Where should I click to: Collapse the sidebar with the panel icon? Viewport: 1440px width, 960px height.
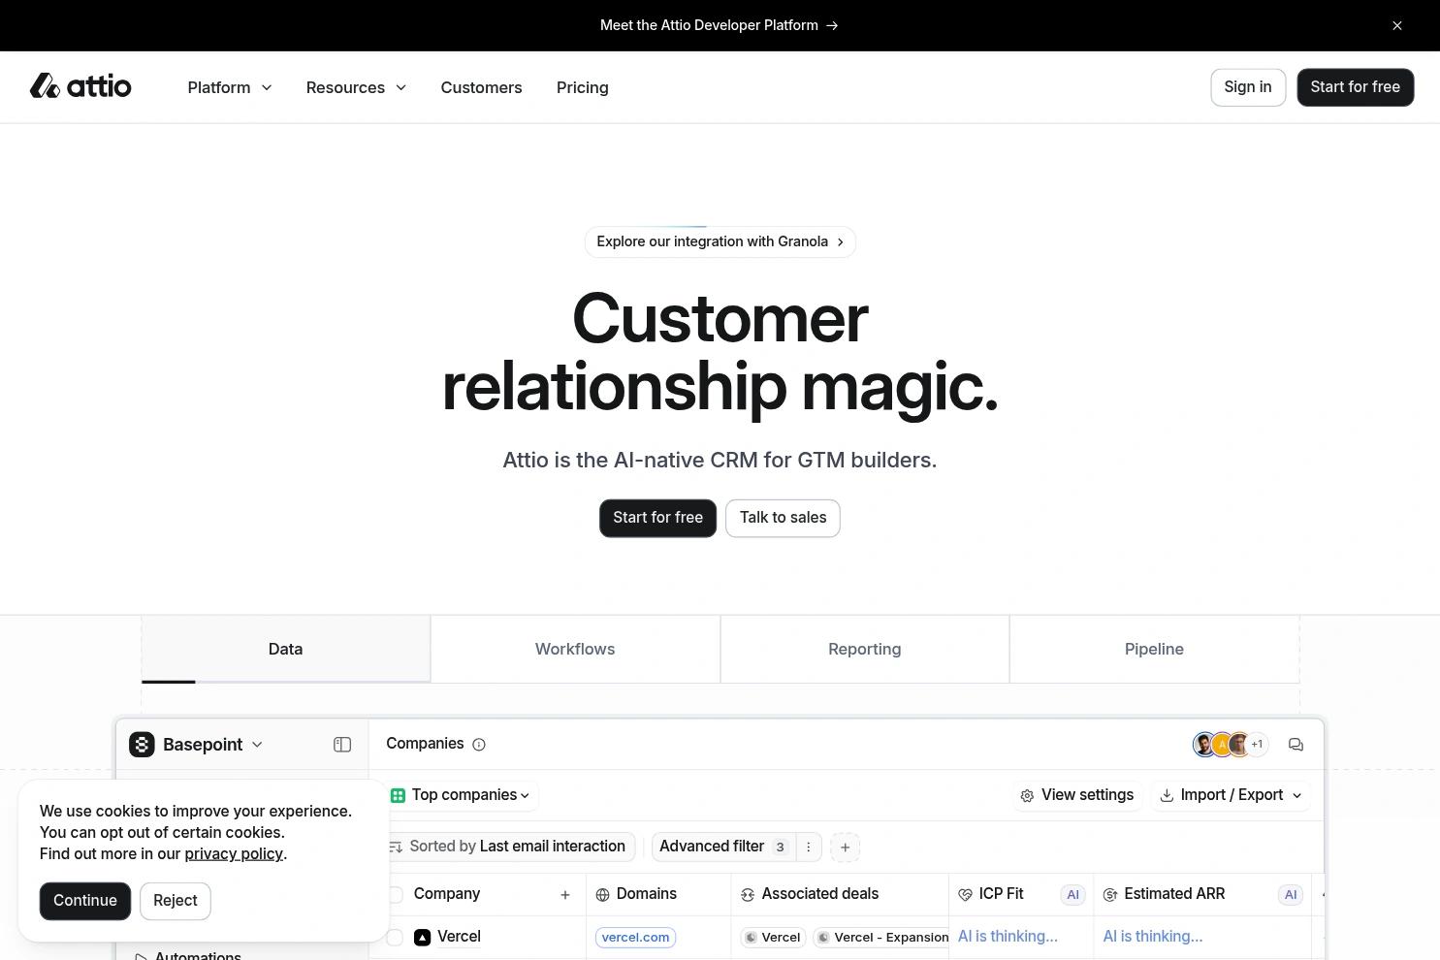coord(342,745)
